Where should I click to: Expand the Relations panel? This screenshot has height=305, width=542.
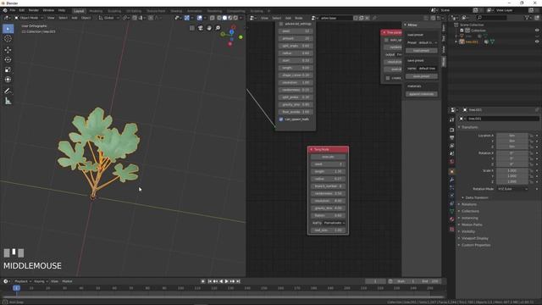point(468,204)
